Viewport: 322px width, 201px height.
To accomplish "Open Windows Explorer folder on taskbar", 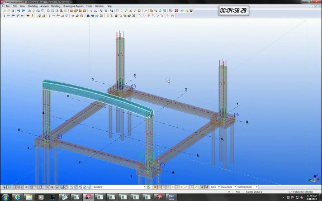I will coord(29,197).
